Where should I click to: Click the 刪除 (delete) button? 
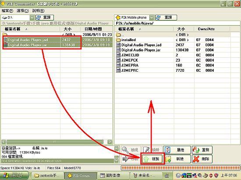(202, 159)
